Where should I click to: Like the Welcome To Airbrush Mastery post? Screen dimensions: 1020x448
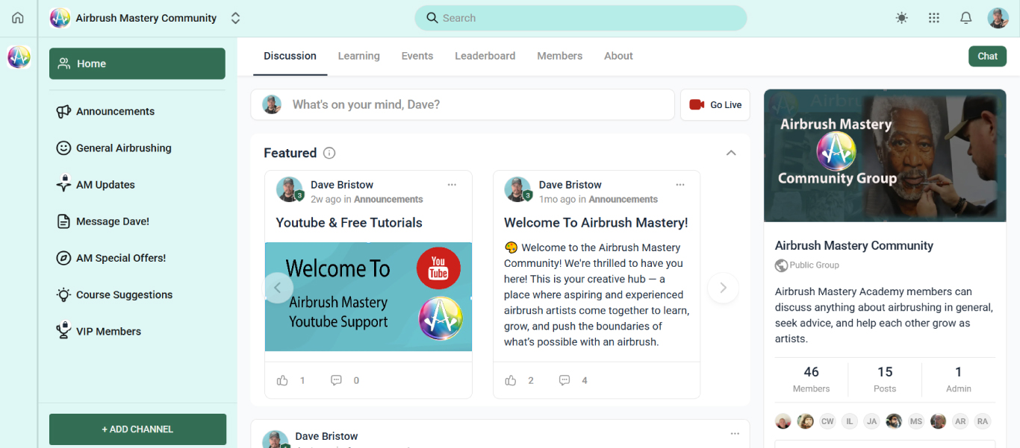click(511, 380)
